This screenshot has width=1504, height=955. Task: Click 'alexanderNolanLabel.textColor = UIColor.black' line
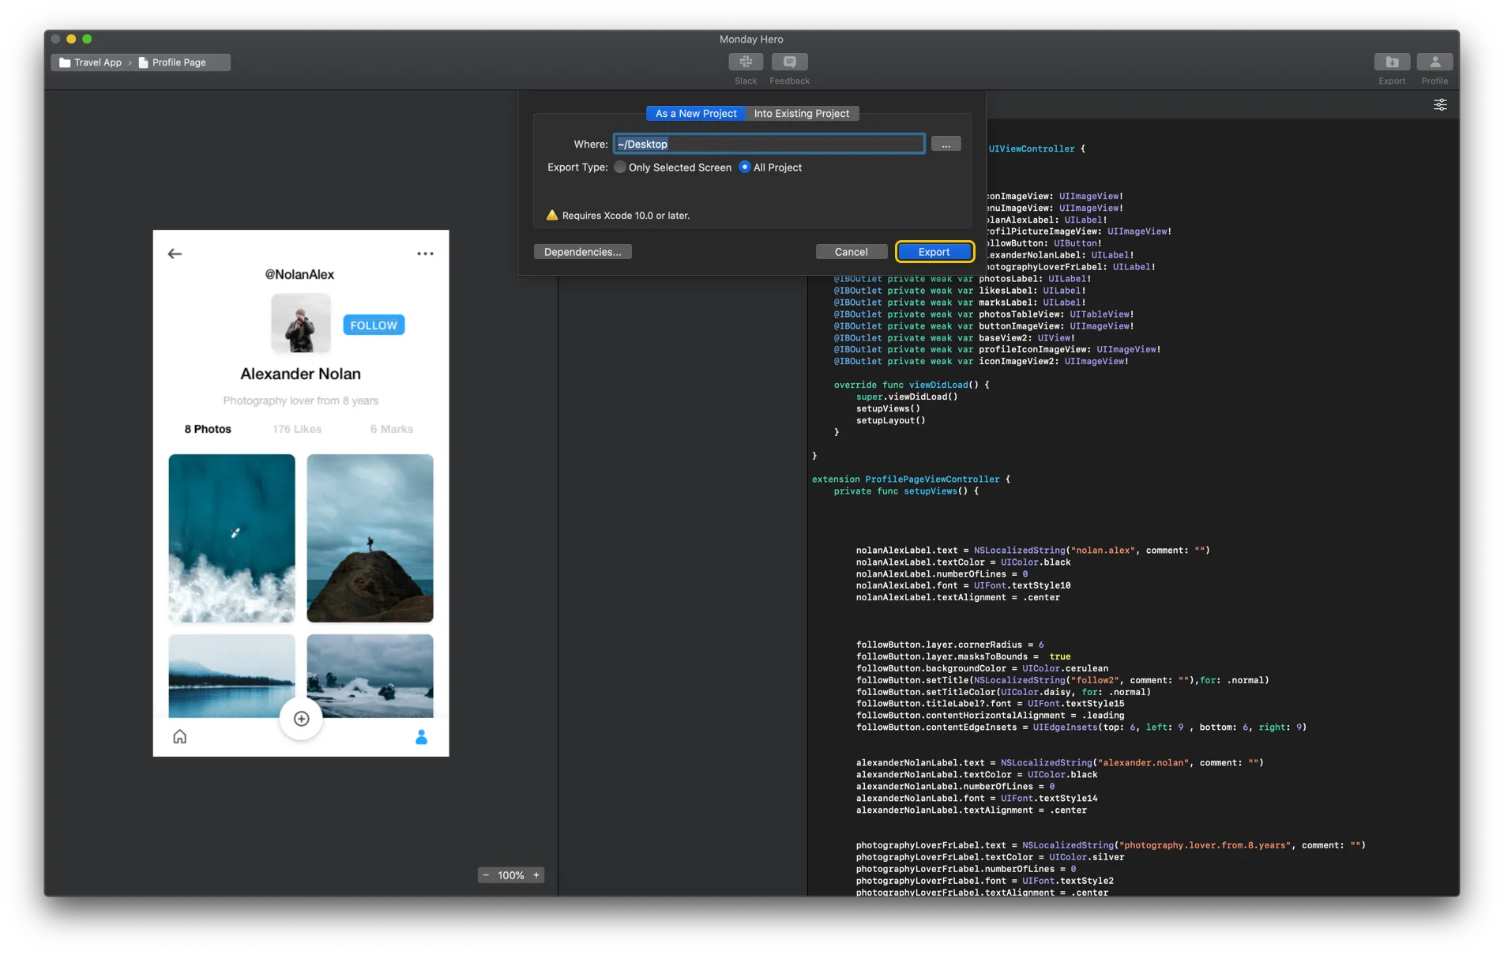[x=976, y=774]
